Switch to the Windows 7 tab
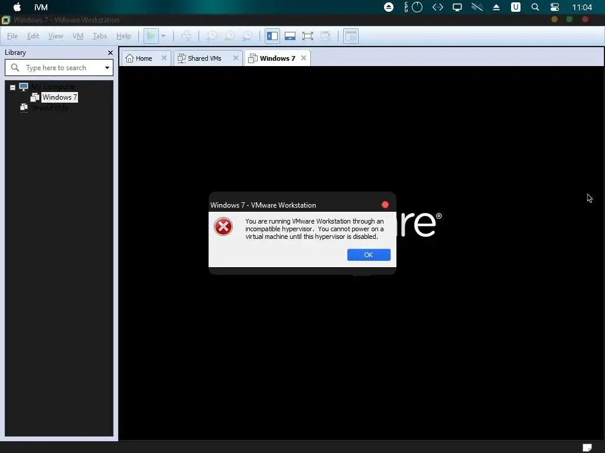605x453 pixels. click(277, 58)
